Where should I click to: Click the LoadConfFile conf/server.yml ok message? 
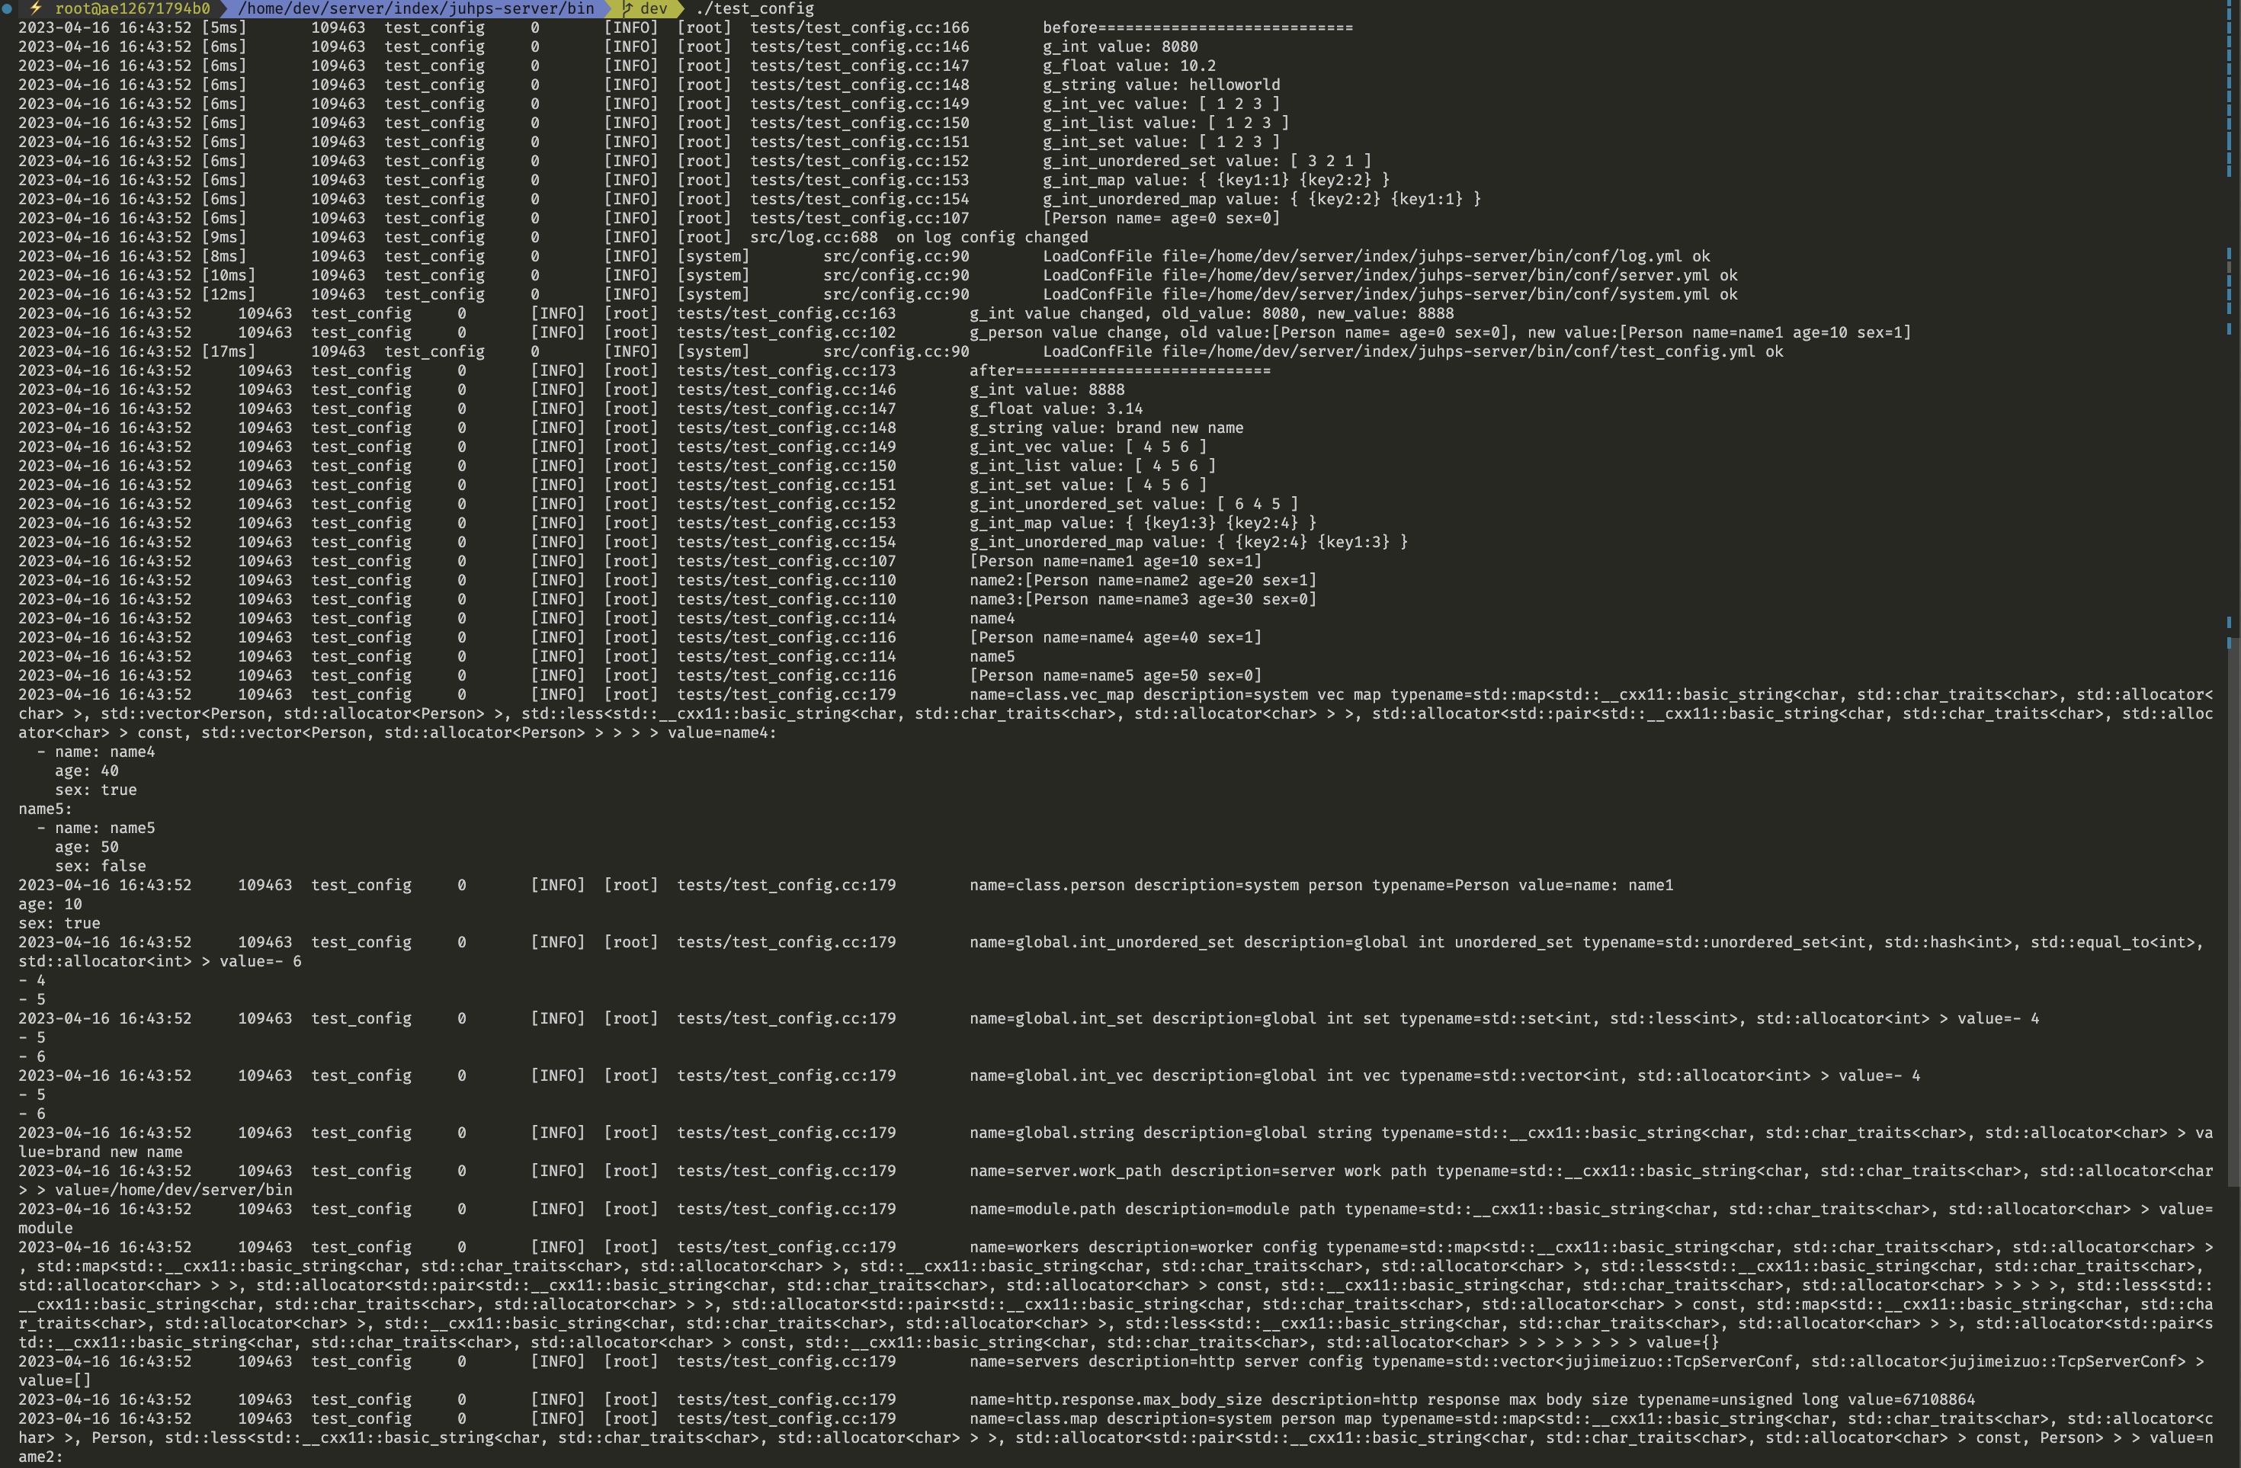tap(1390, 275)
